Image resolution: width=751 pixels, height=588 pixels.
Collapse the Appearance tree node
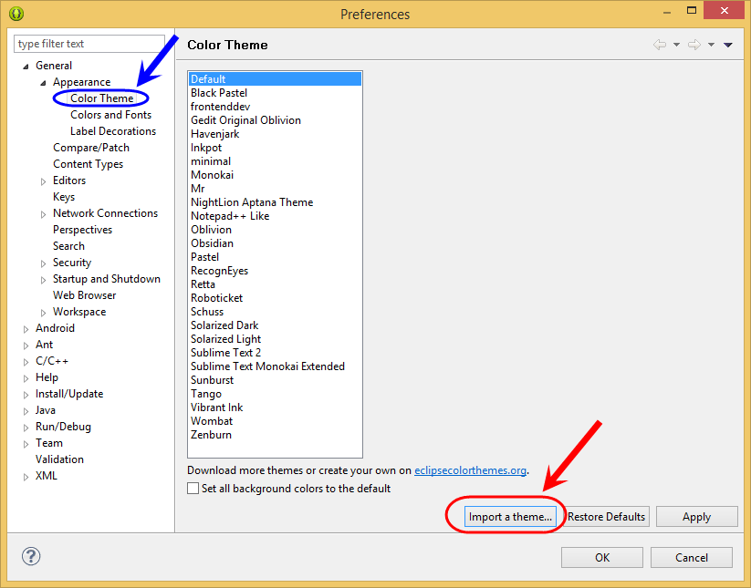coord(43,83)
